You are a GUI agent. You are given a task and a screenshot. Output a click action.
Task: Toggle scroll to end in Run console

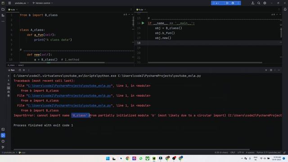coord(9,88)
